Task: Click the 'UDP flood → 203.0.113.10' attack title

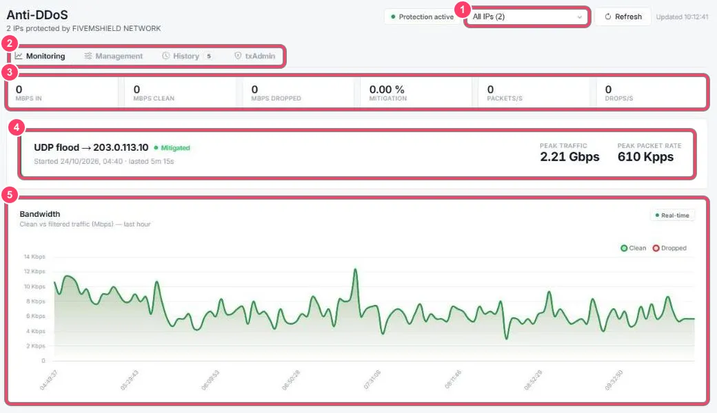Action: click(x=91, y=147)
